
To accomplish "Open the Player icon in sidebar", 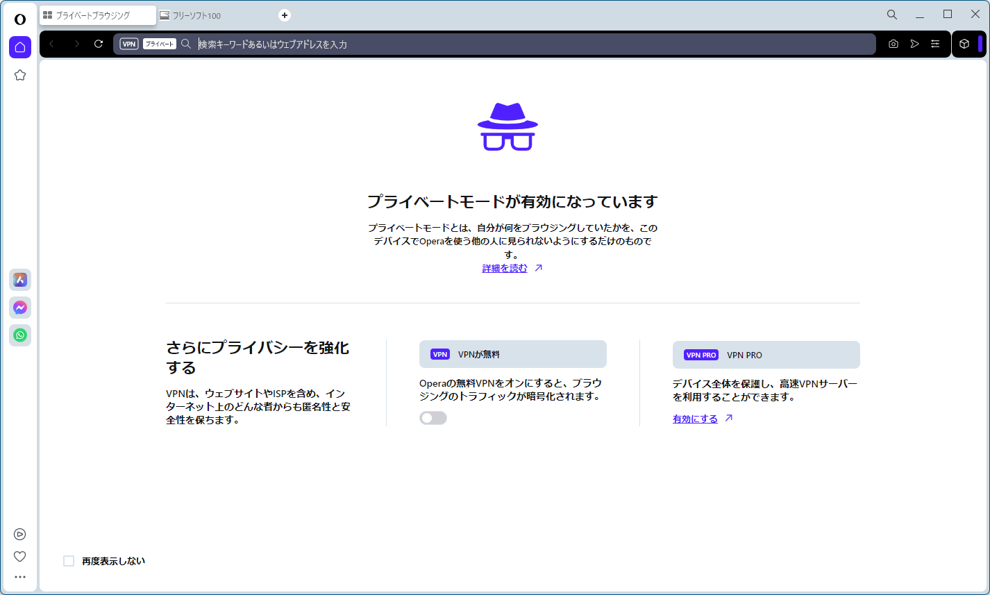I will [20, 534].
